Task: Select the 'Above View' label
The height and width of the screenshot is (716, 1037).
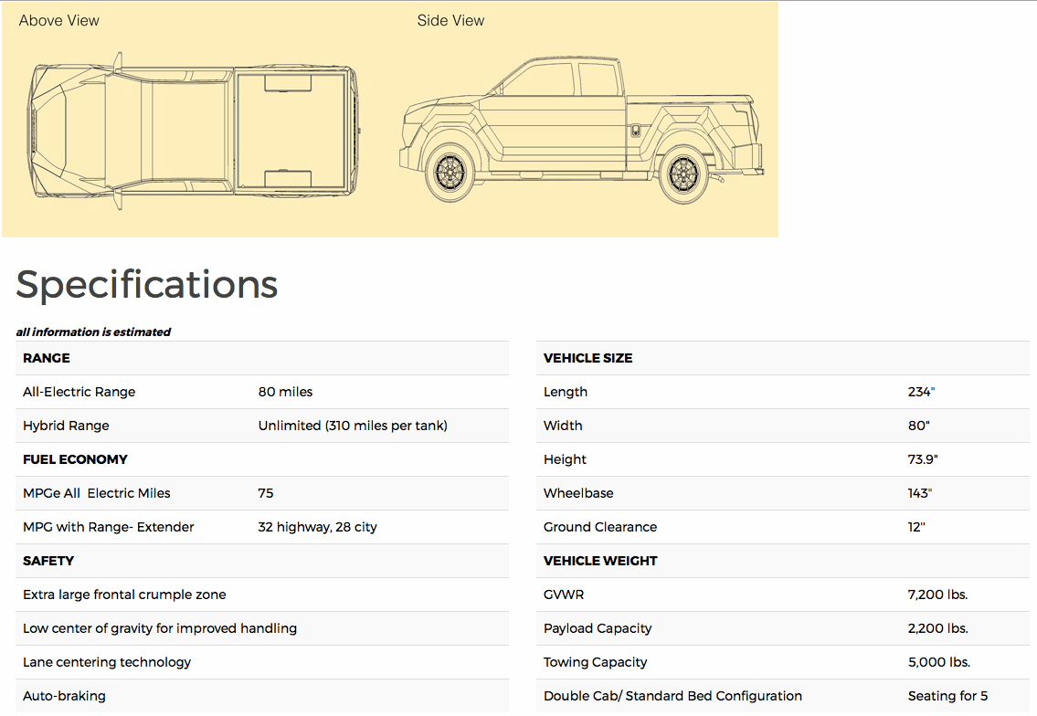Action: tap(58, 20)
